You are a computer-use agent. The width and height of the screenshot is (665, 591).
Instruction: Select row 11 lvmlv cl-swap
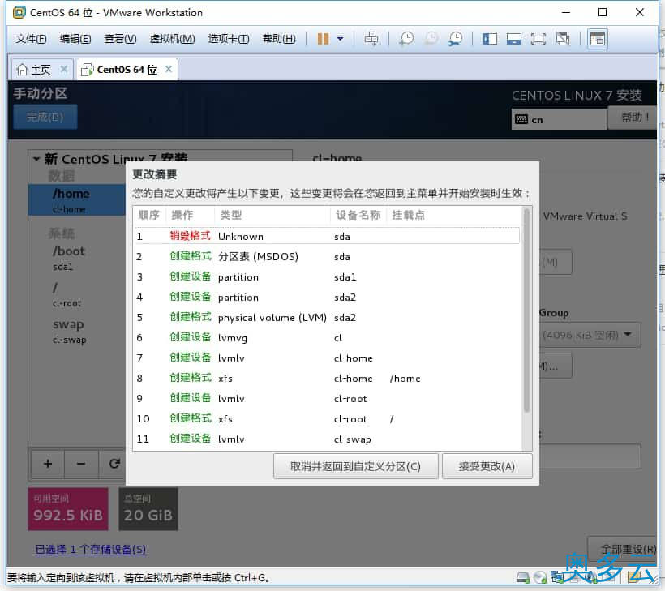(x=327, y=439)
